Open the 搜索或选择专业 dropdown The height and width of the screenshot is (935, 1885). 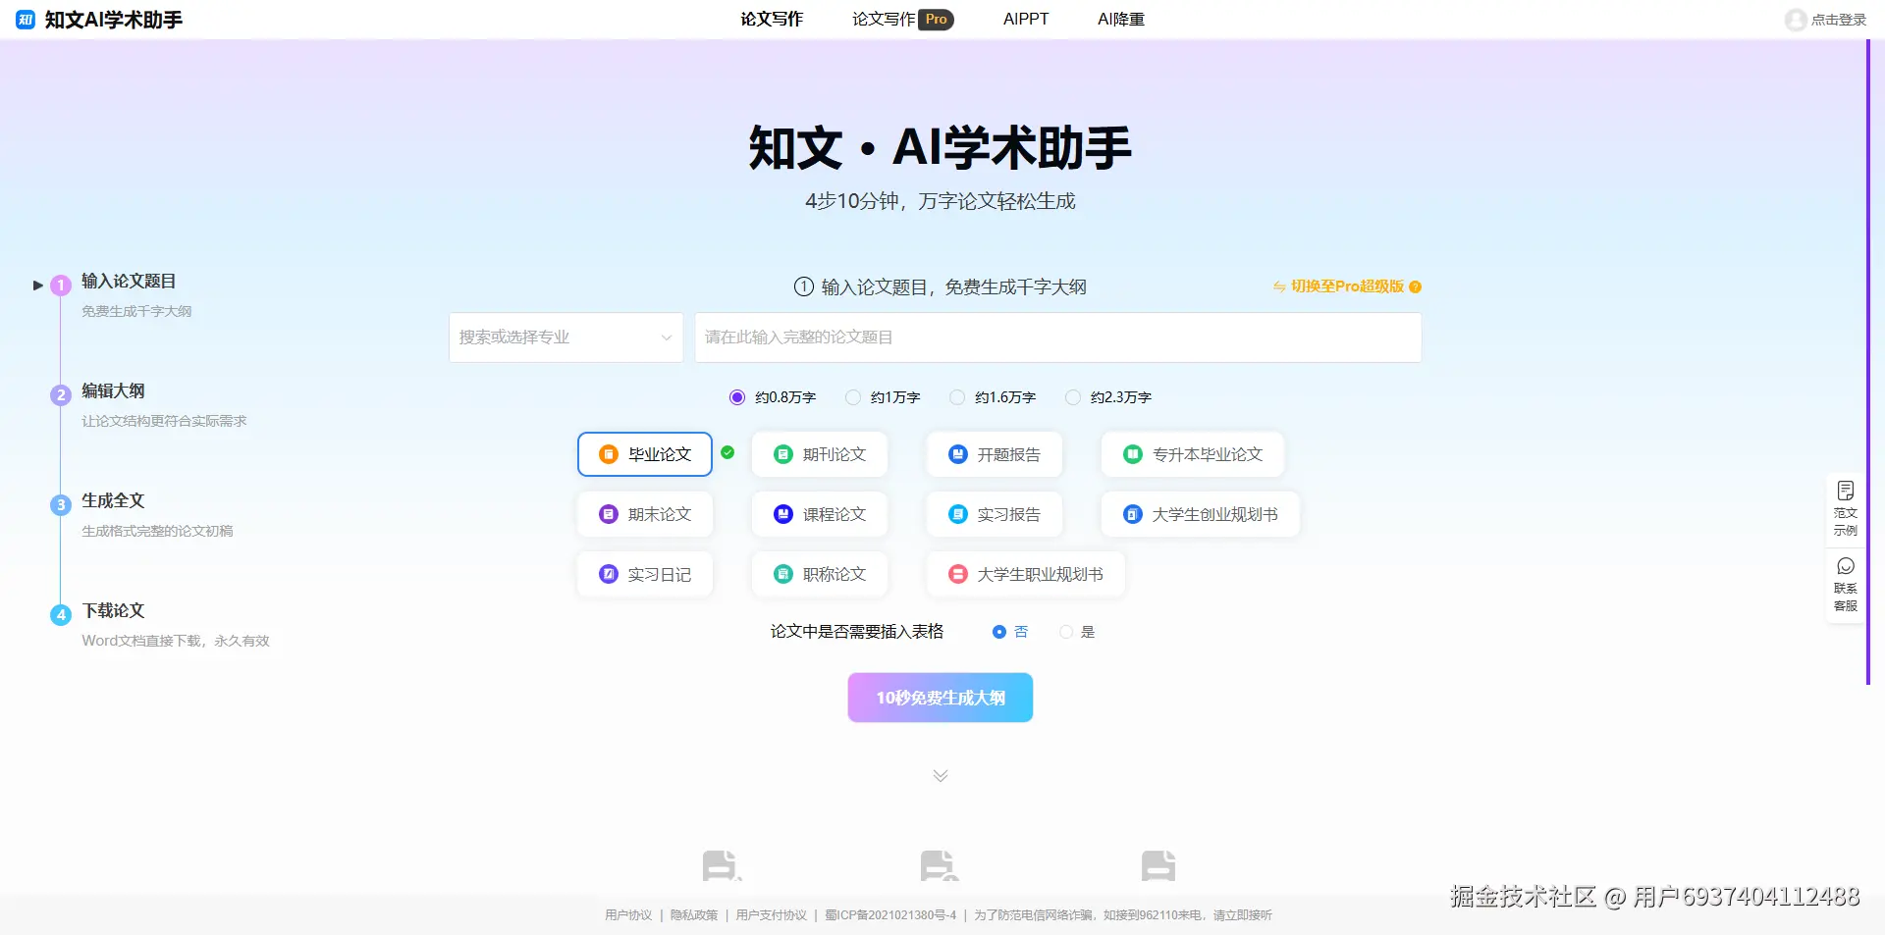pos(565,337)
